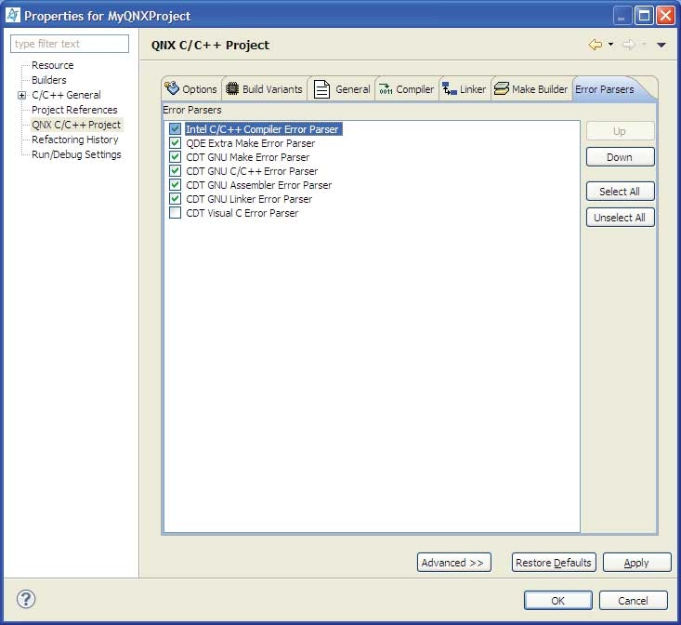Uncheck QDE Extra Make Error Parser
The width and height of the screenshot is (681, 625).
(175, 143)
